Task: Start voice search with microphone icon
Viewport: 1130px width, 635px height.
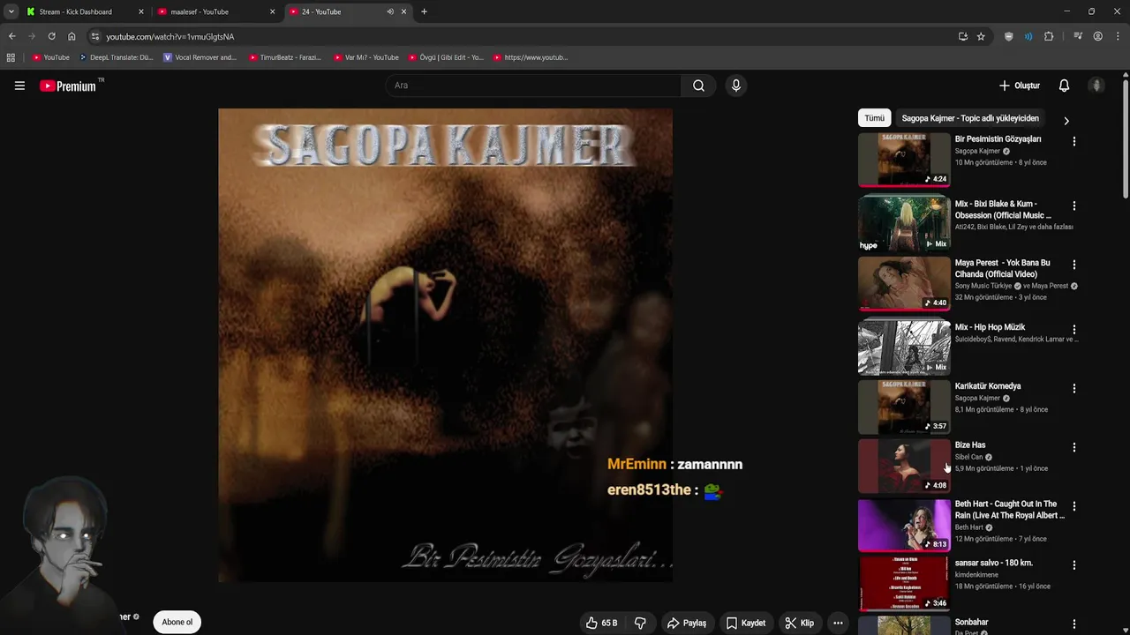Action: (735, 86)
